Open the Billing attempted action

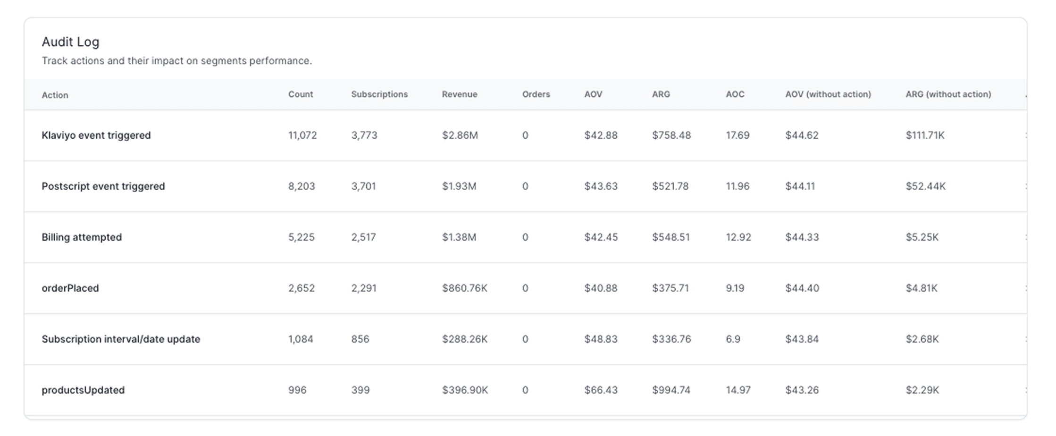82,237
